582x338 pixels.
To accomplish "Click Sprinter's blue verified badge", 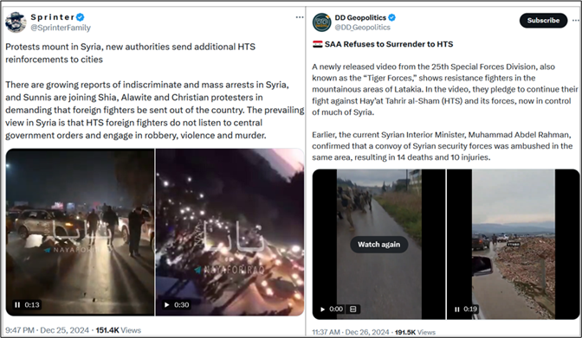I will [81, 17].
